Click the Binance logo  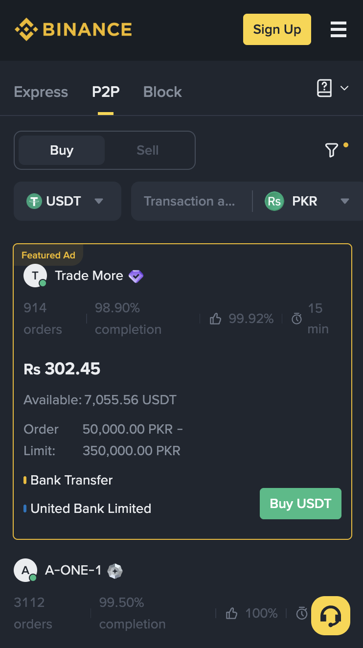pyautogui.click(x=73, y=29)
